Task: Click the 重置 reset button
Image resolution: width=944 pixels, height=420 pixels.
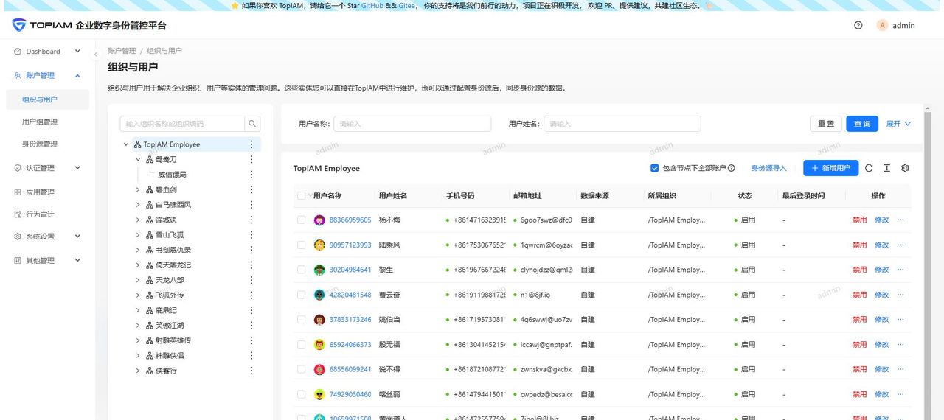Action: pyautogui.click(x=826, y=124)
